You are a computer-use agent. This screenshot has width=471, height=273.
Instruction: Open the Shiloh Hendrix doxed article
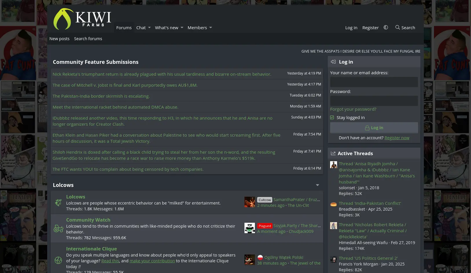[164, 155]
